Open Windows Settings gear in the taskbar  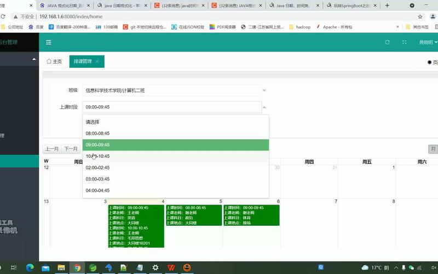pos(155,267)
